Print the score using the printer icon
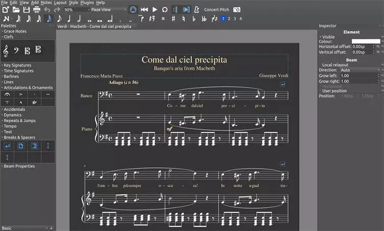Image resolution: width=384 pixels, height=231 pixels. [37, 10]
